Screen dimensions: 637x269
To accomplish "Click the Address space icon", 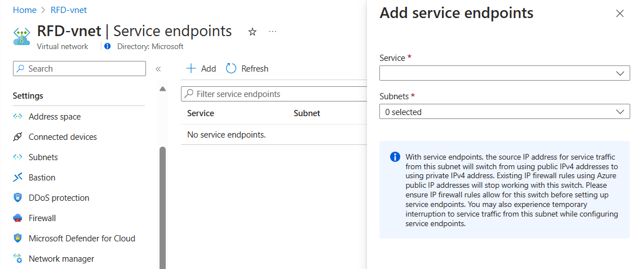I will tap(17, 117).
